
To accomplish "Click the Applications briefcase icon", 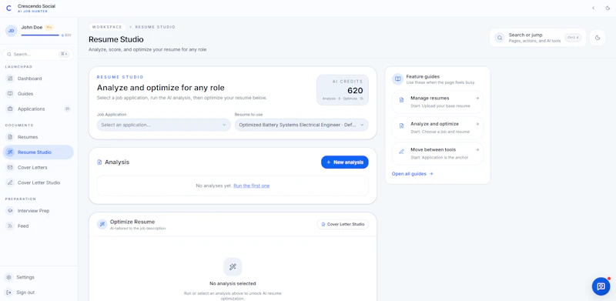I will pyautogui.click(x=10, y=109).
